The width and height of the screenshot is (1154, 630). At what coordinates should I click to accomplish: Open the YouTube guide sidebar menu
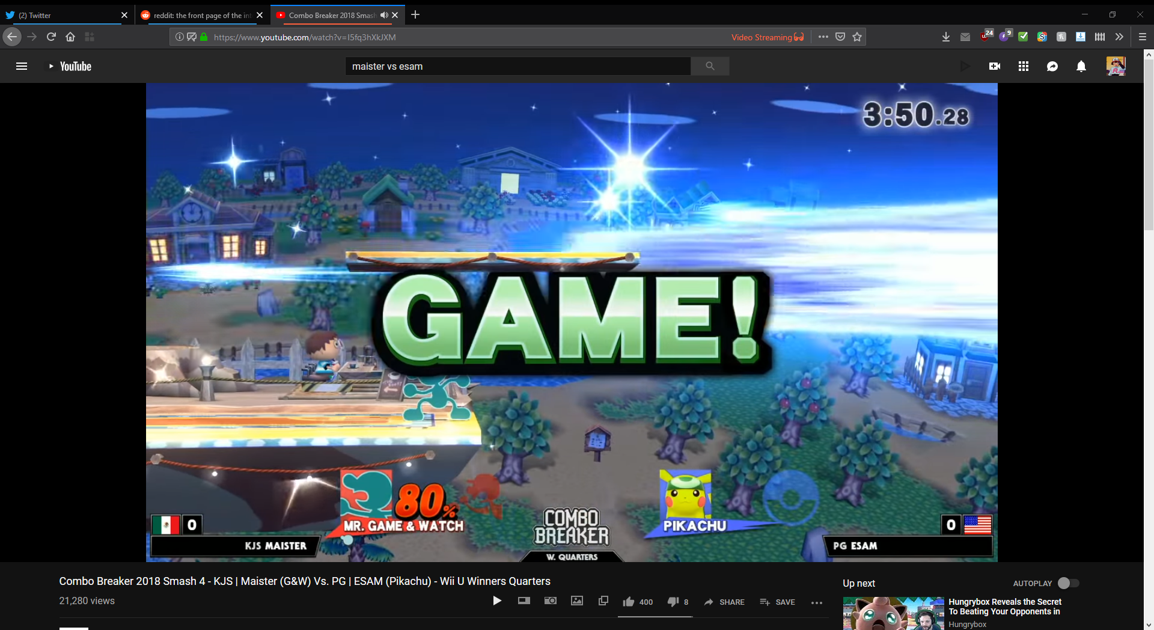22,66
